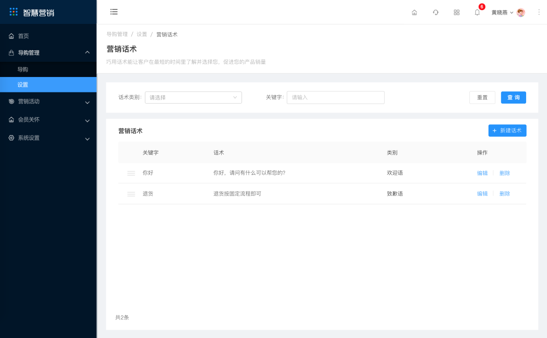Click the 关键字 column header
This screenshot has width=547, height=338.
click(151, 153)
